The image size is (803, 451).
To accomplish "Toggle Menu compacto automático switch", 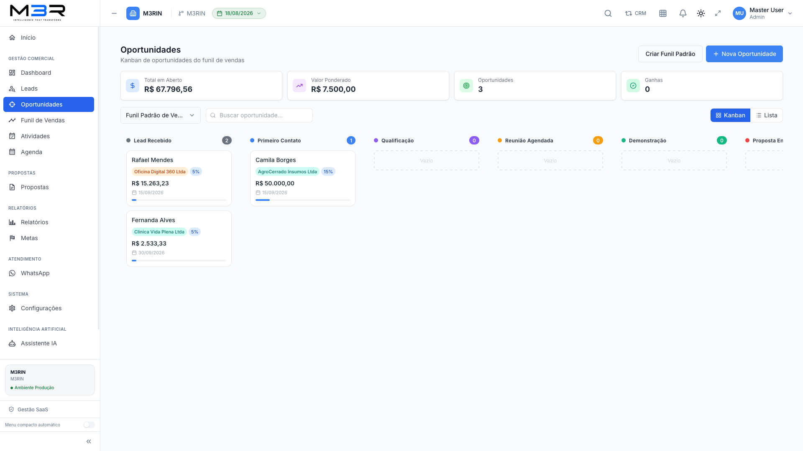I will [89, 425].
